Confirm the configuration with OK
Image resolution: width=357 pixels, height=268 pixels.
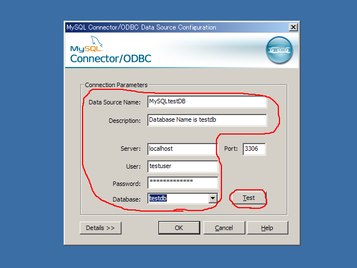click(179, 228)
